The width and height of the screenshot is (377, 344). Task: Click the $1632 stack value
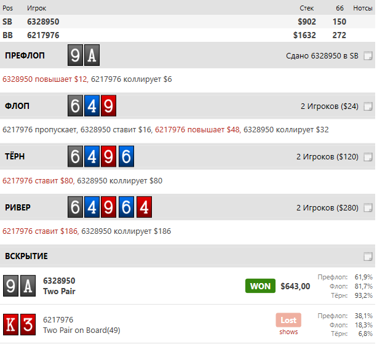[304, 35]
